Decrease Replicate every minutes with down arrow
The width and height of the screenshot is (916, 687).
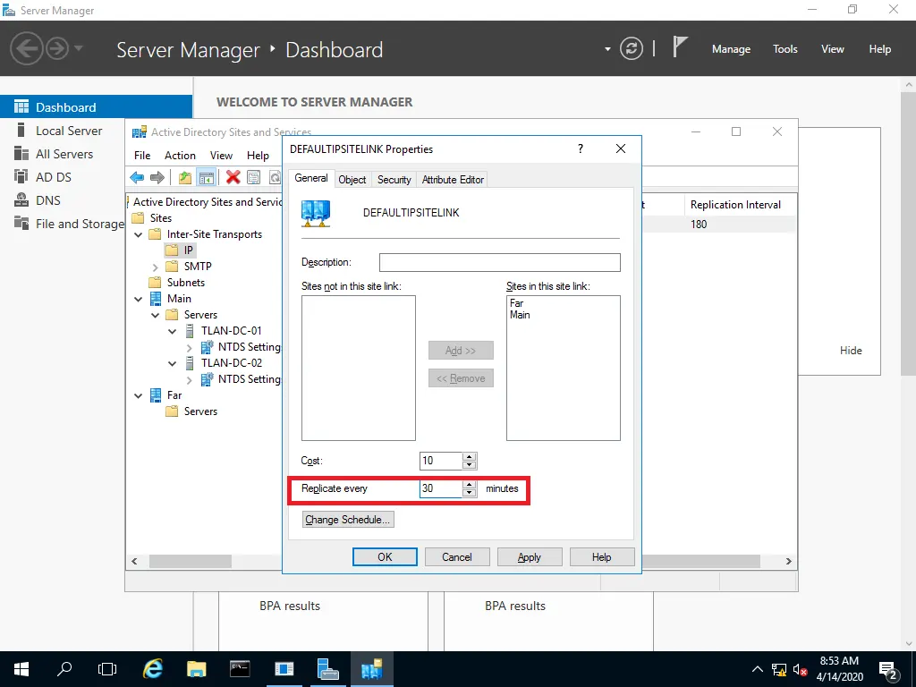469,493
